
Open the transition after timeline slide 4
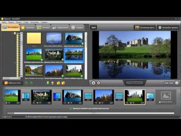(119, 97)
